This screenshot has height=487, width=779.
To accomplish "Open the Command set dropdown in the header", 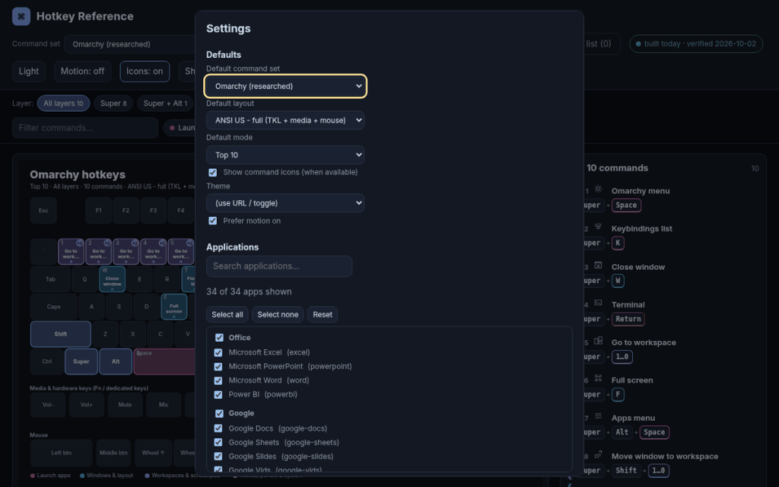I will pos(130,44).
